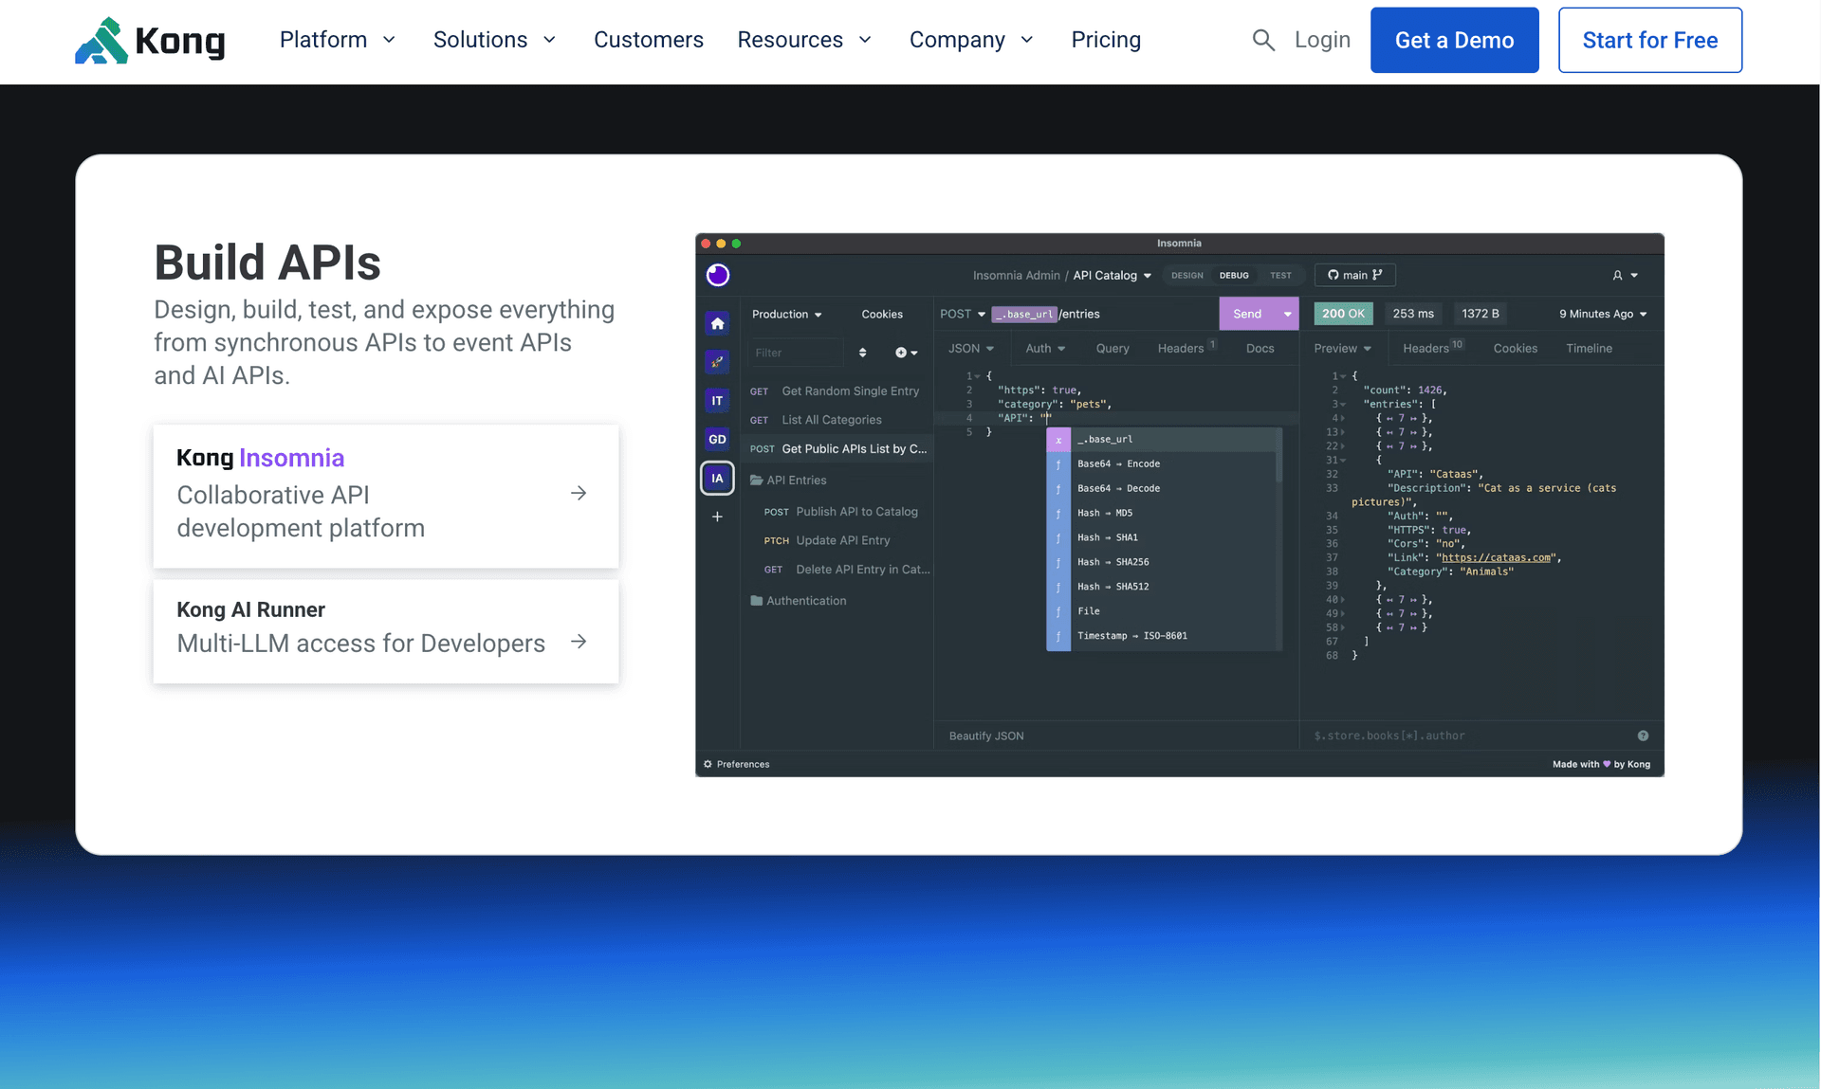The image size is (1821, 1089).
Task: Open the API Catalog project dropdown
Action: pos(1112,276)
